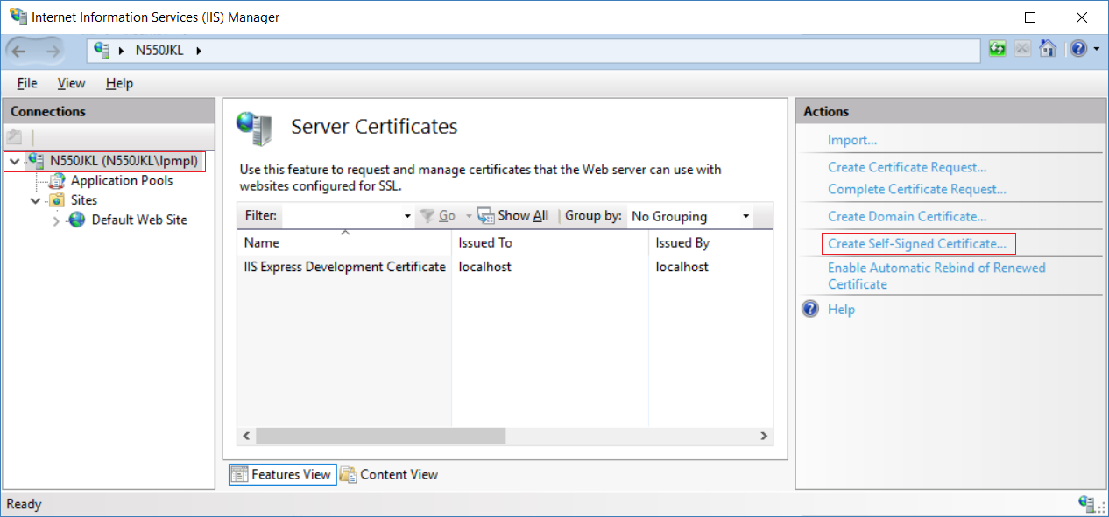Sort by the Issued By column header
The width and height of the screenshot is (1109, 517).
coord(710,242)
